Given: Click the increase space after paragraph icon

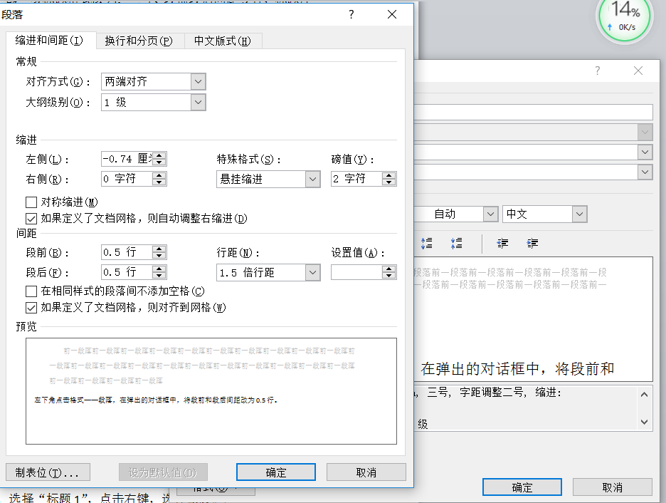Looking at the screenshot, I should click(456, 243).
